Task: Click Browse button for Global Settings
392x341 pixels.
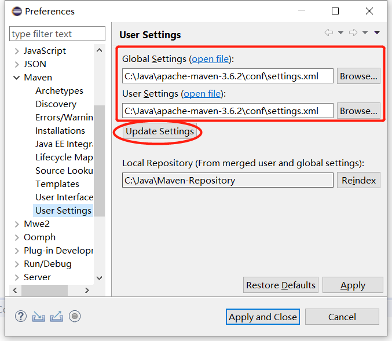Action: coord(358,76)
